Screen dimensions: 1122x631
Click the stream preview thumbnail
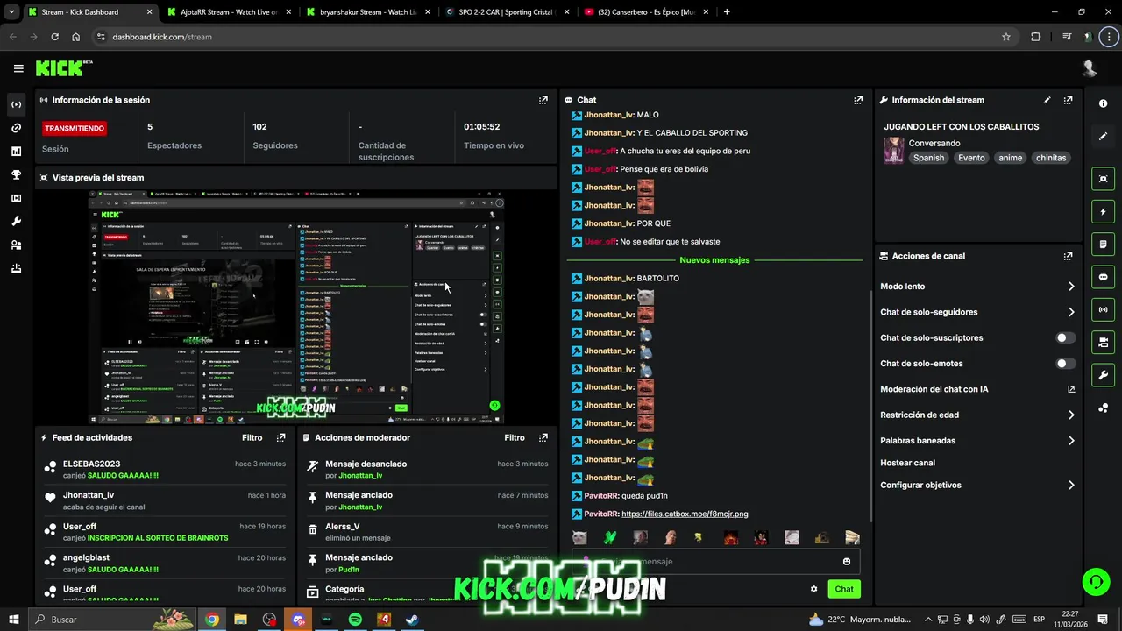[296, 307]
